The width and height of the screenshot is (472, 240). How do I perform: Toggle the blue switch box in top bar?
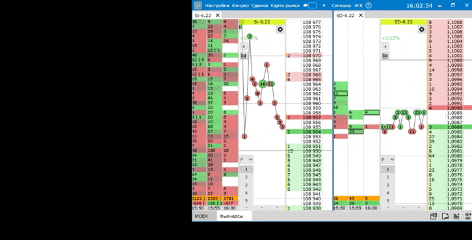pos(313,5)
